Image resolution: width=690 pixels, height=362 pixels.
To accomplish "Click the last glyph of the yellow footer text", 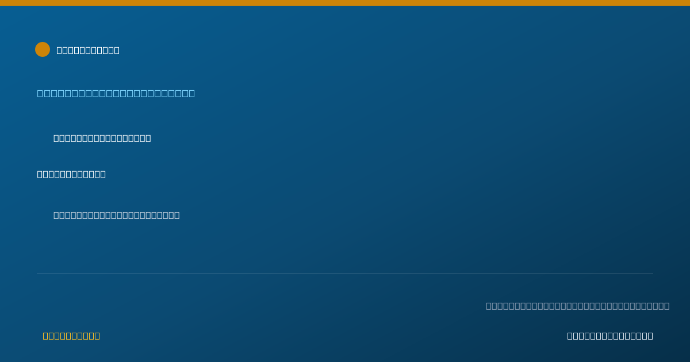I will point(97,336).
